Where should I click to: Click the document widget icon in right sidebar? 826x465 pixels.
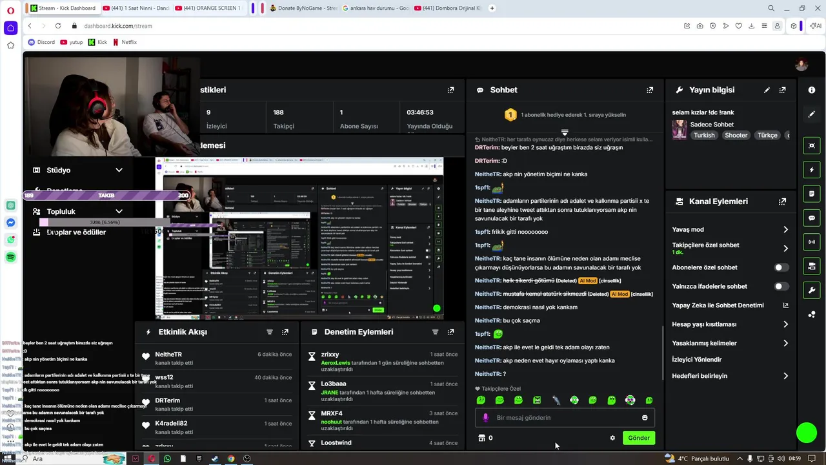[812, 194]
